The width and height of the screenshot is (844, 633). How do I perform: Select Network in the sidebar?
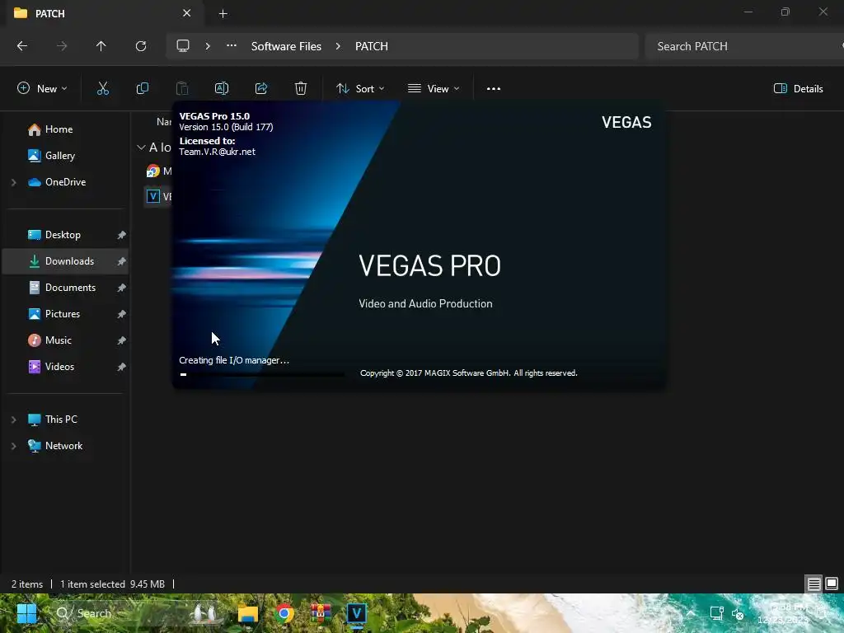[x=63, y=446]
